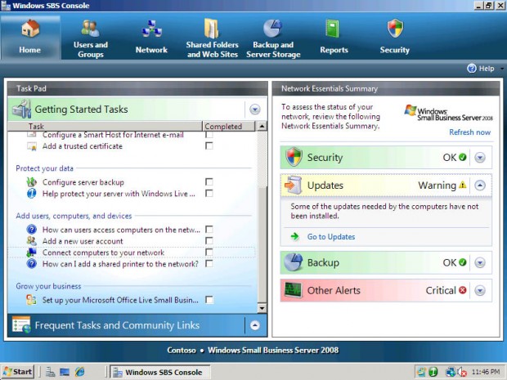Click the task list scrollbar down arrow
Image resolution: width=507 pixels, height=380 pixels.
(262, 308)
